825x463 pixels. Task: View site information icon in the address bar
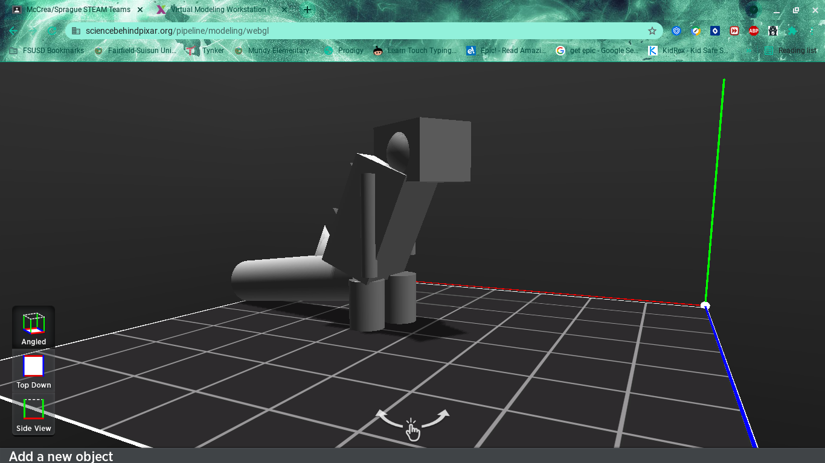coord(75,31)
